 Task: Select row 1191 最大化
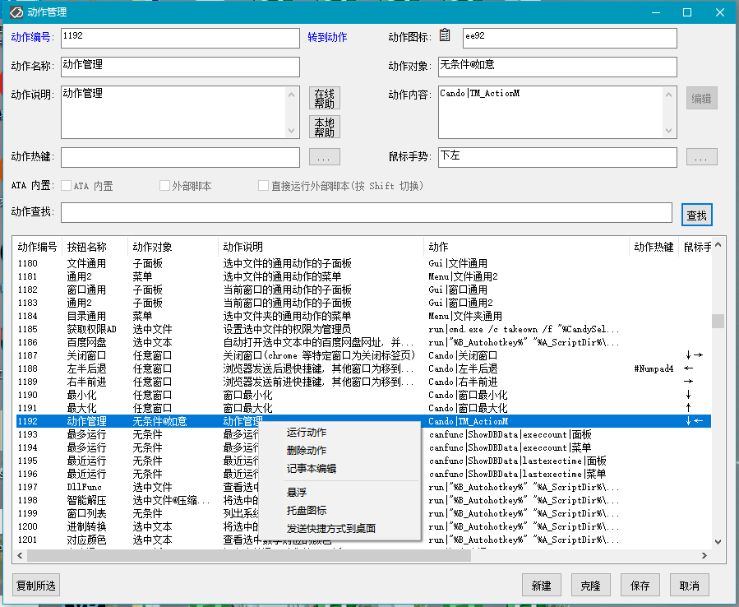363,409
